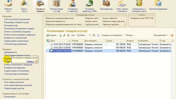Open Карточка субконто report
176x99 pixels.
tap(111, 24)
